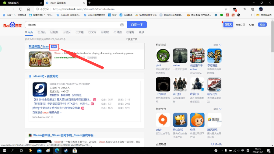Open a new browser tab

click(x=90, y=3)
